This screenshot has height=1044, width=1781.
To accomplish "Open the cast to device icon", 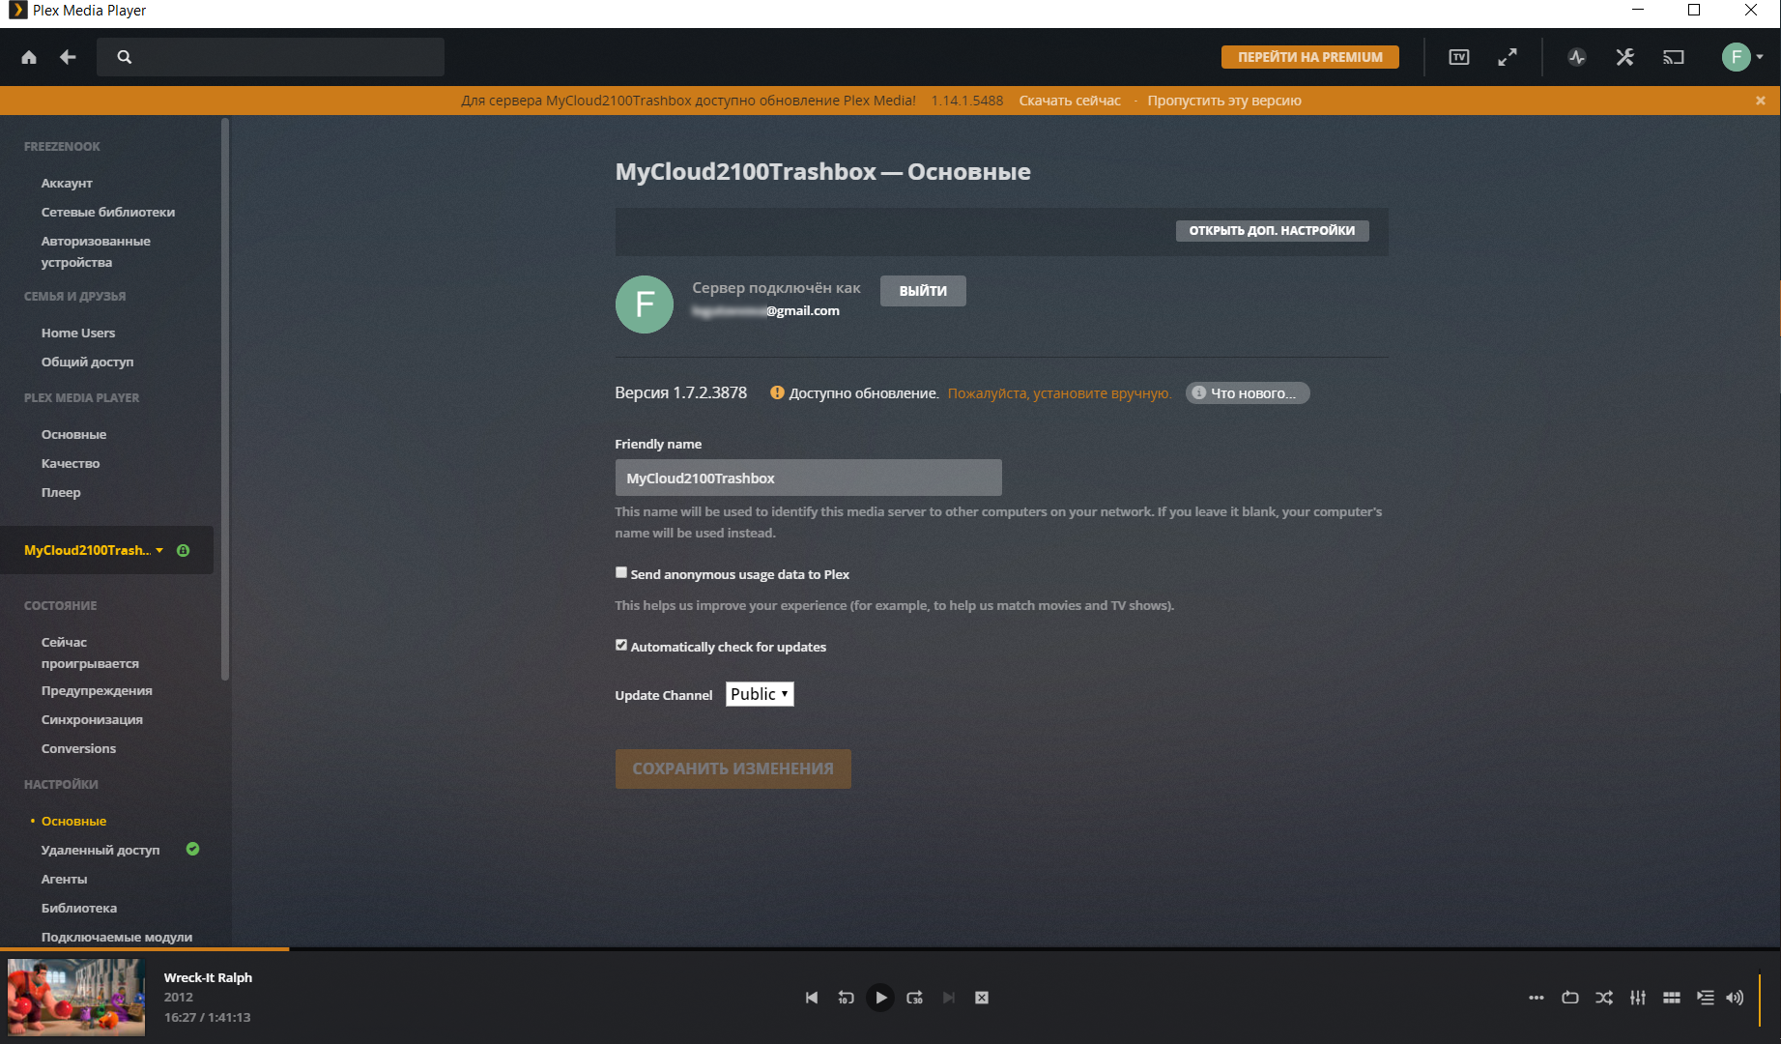I will point(1674,57).
